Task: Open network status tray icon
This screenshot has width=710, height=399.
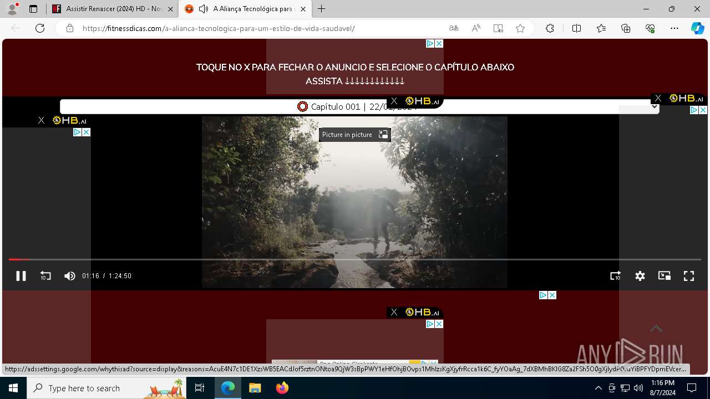Action: click(625, 388)
